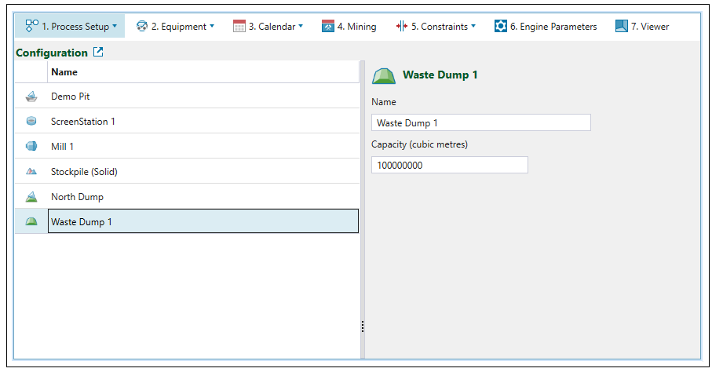The width and height of the screenshot is (712, 372).
Task: Click the Waste Dump 1 row icon
Action: click(31, 222)
